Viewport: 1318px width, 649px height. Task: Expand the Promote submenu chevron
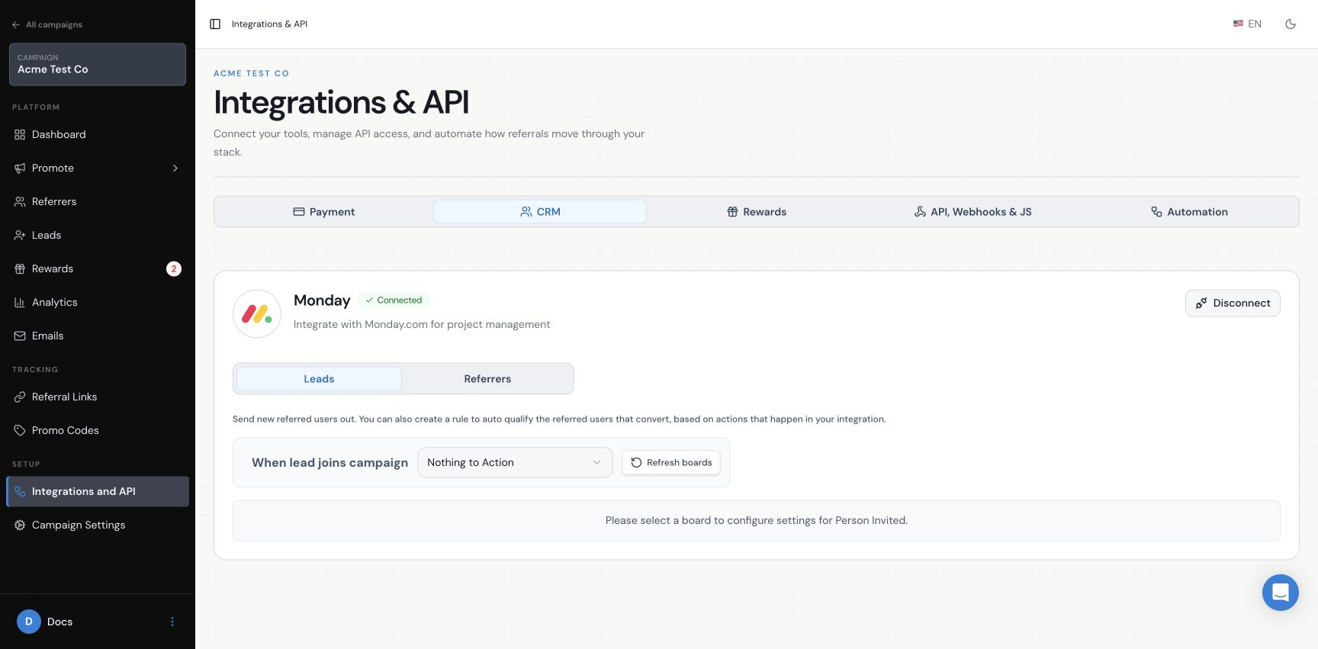coord(175,168)
